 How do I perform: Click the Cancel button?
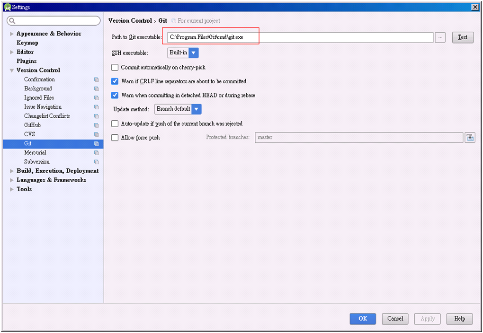395,318
